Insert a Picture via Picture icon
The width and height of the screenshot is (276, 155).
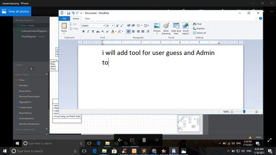(157, 26)
